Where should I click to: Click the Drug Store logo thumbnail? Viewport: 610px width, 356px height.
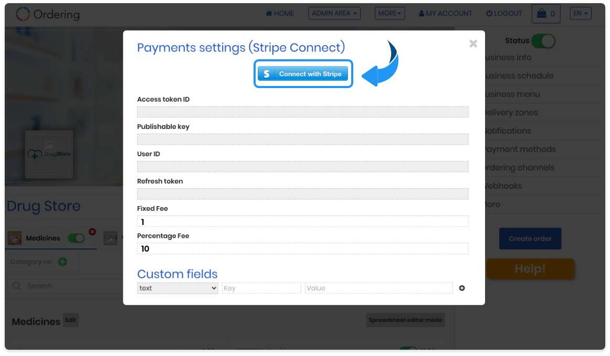click(49, 154)
